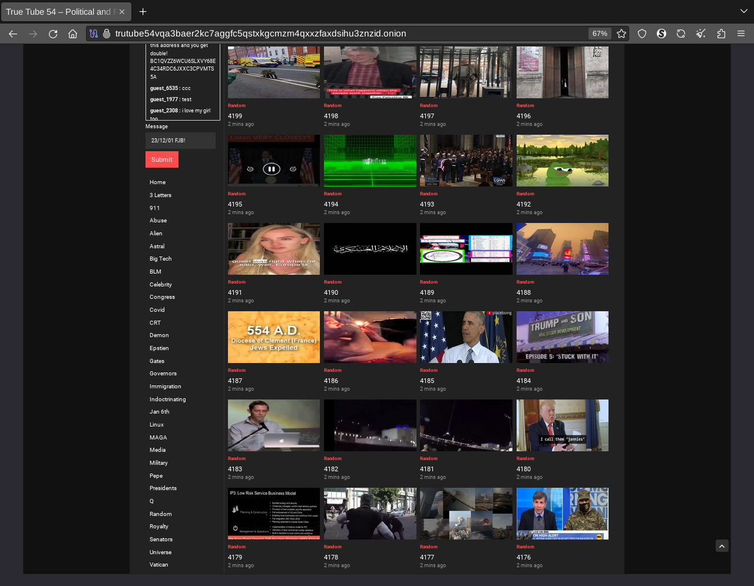The height and width of the screenshot is (586, 754).
Task: Open the green grid thumbnail for video 4194
Action: tap(370, 161)
